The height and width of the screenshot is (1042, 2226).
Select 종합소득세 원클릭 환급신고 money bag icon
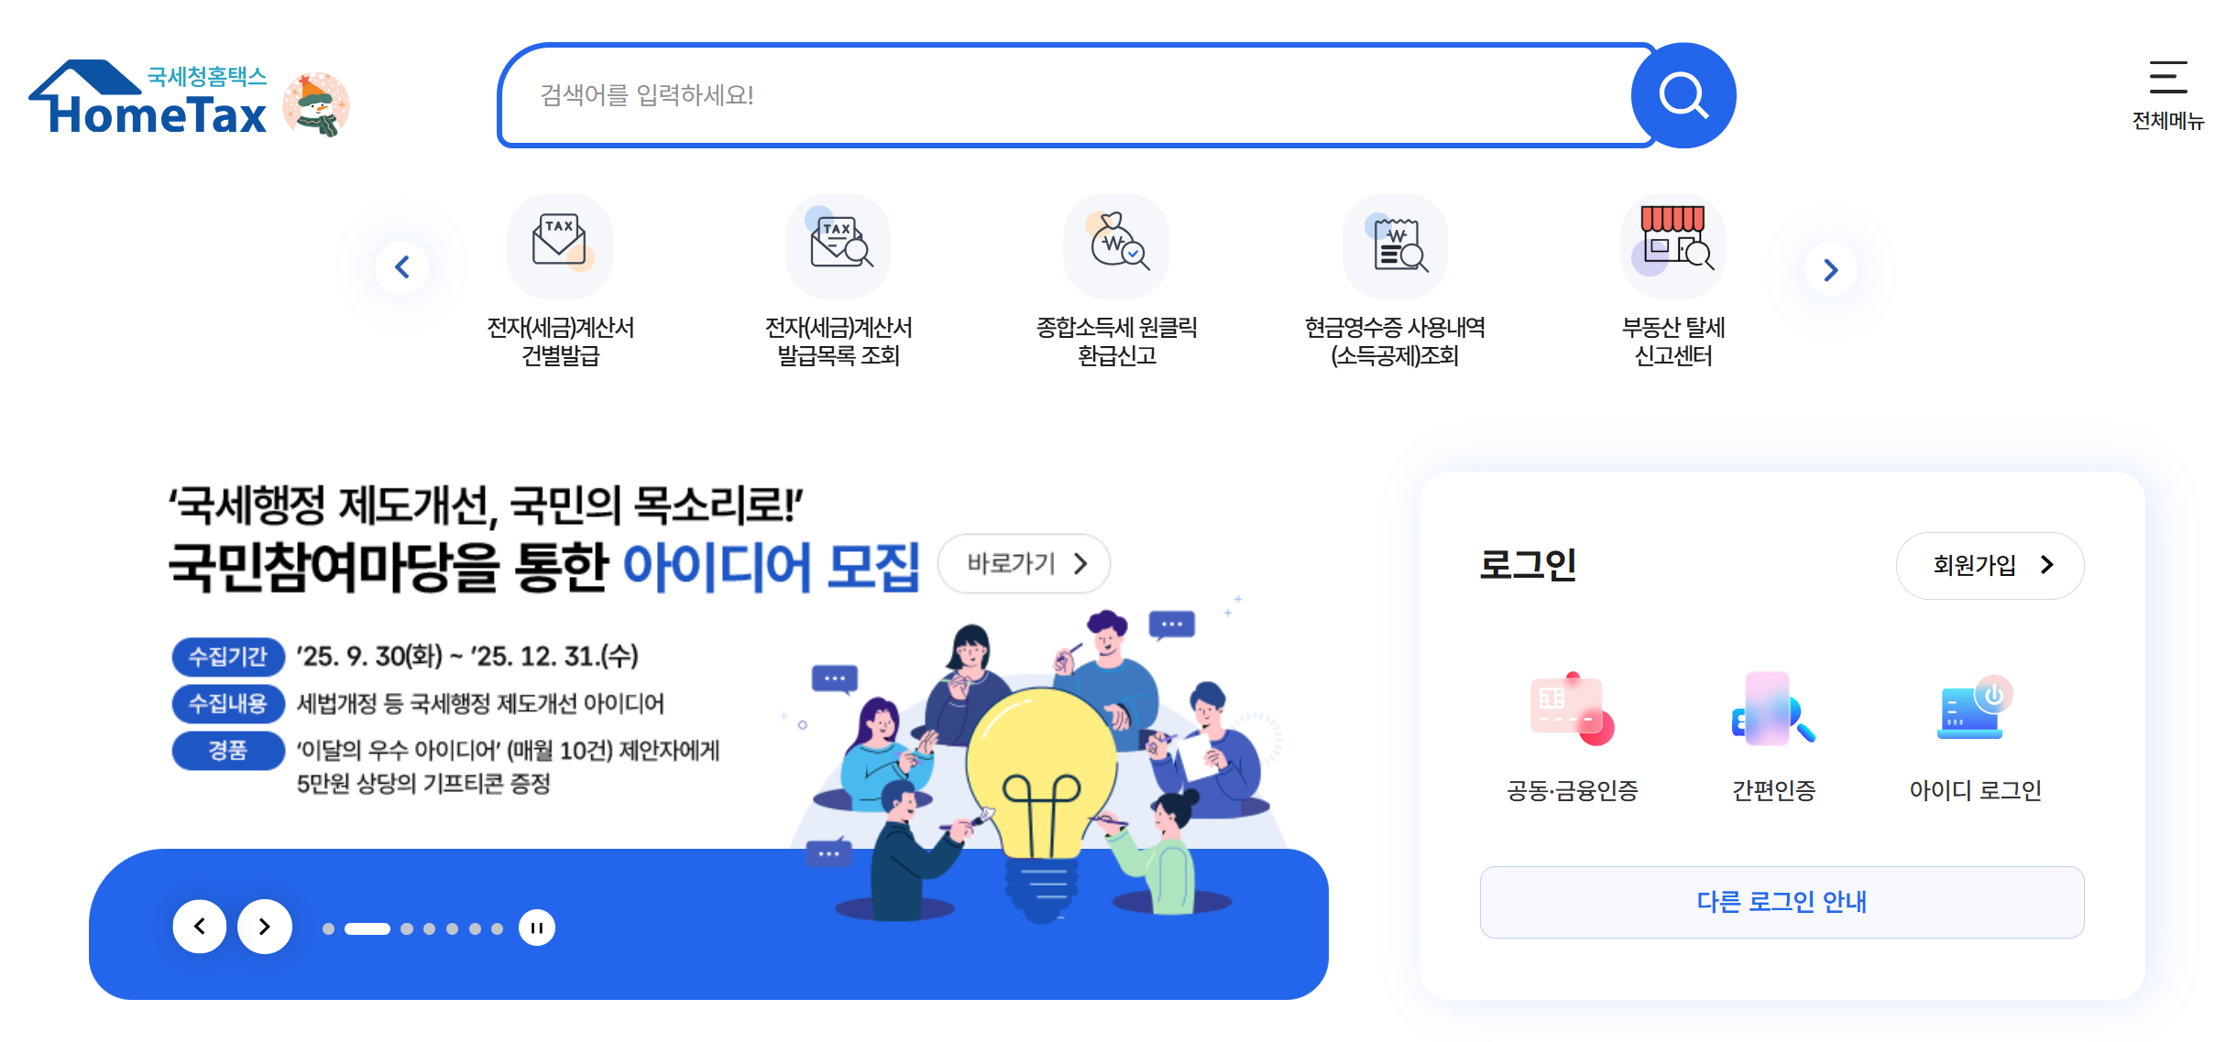(x=1115, y=244)
